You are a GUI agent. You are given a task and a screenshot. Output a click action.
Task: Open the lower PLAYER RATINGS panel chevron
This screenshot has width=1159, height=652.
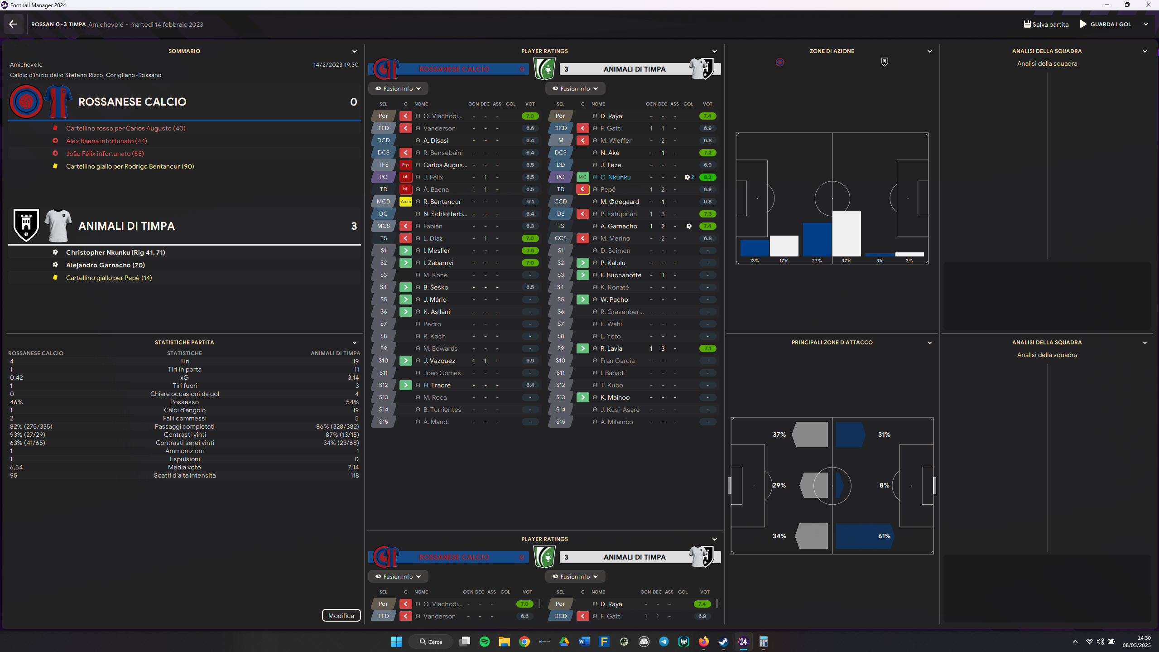click(715, 539)
